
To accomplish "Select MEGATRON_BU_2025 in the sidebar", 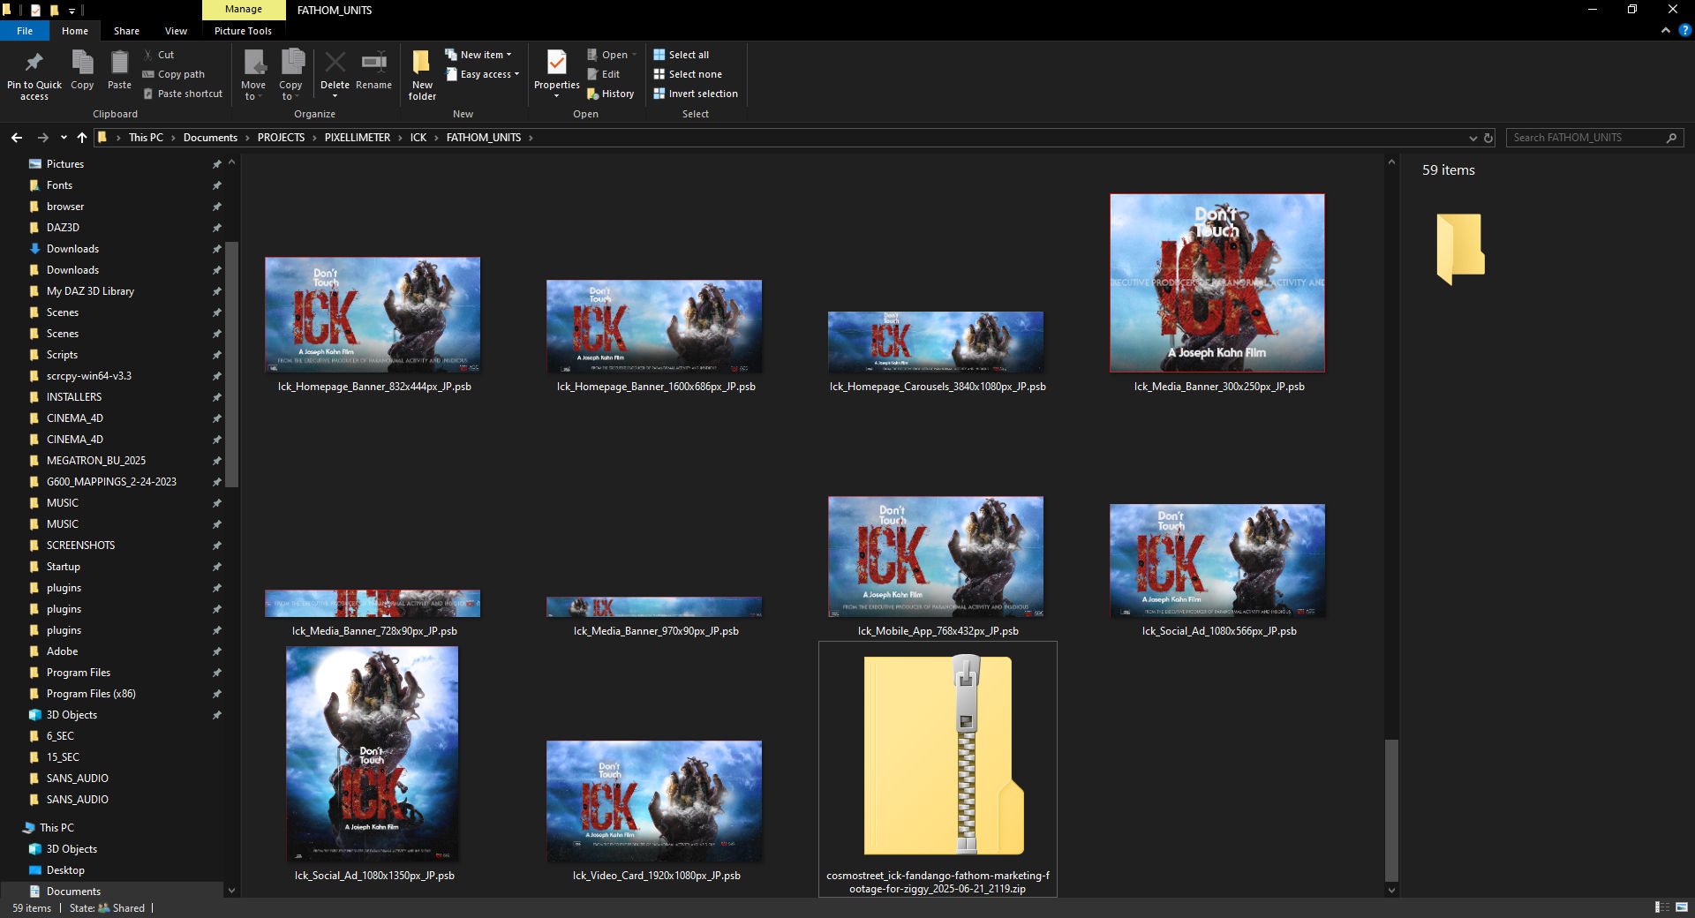I will pos(96,461).
